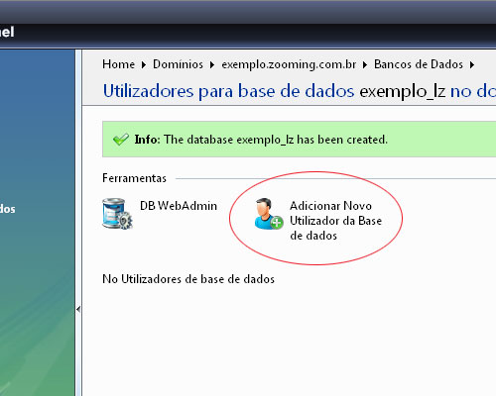Select the partially visible sidebar item ending in 'dos'
Image resolution: width=496 pixels, height=396 pixels.
[7, 209]
